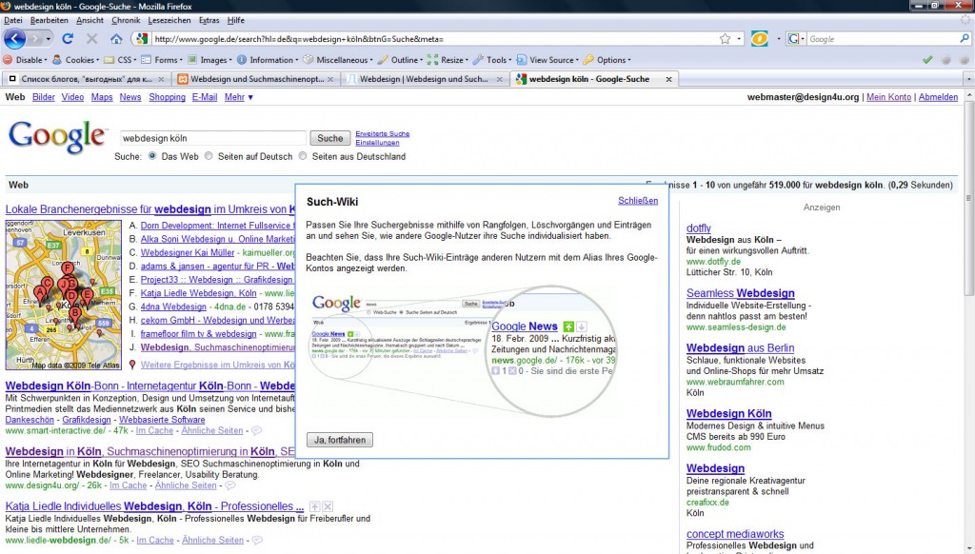975x554 pixels.
Task: Close the Webdesign | Webdesign und Such tab
Action: 499,79
